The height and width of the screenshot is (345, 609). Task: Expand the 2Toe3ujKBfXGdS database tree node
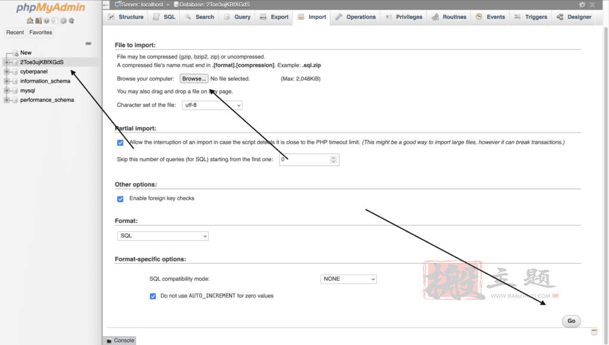coord(7,62)
